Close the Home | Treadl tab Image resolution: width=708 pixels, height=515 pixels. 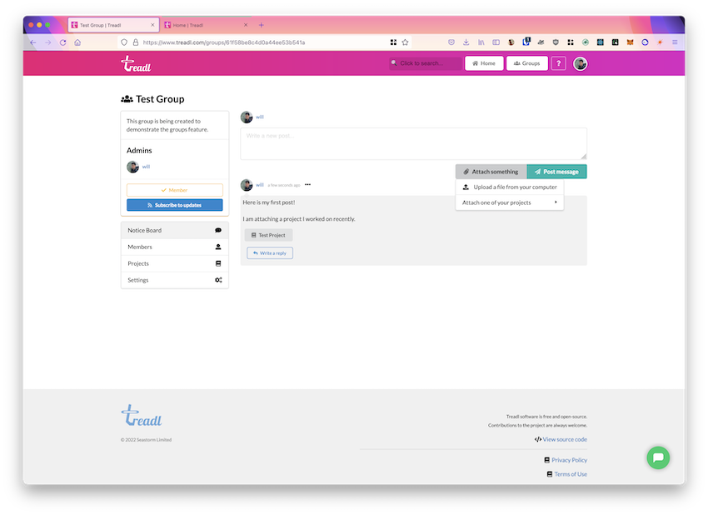[246, 25]
